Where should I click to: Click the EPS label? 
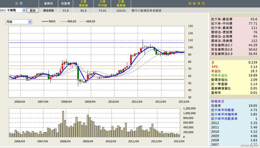(x=215, y=67)
